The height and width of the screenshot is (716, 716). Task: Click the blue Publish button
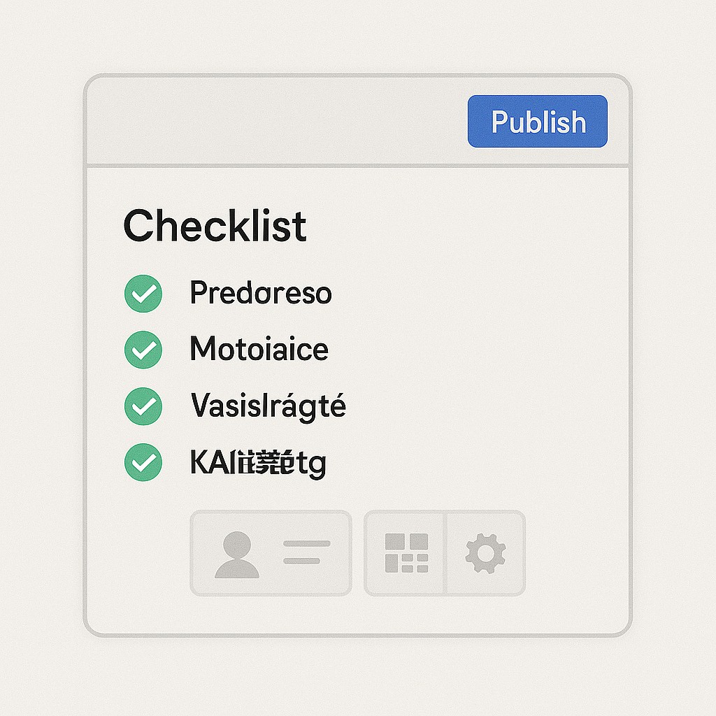coord(537,122)
